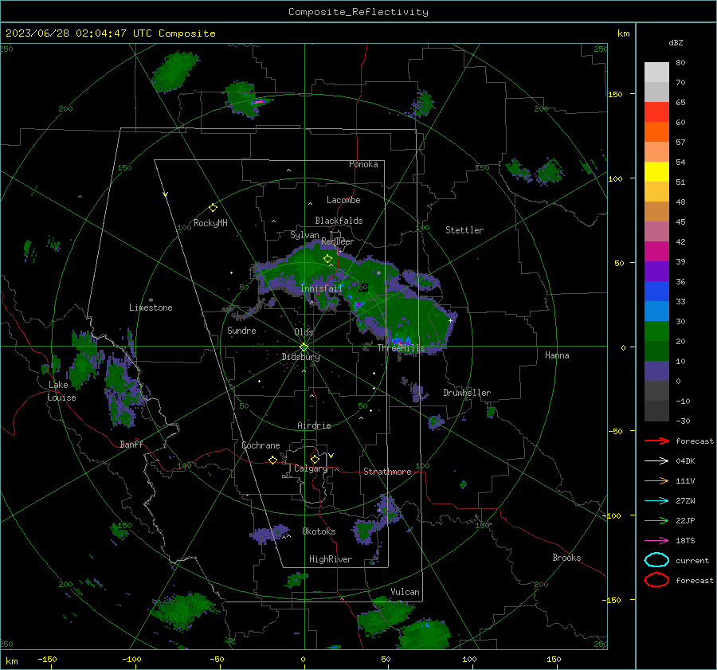Click the Stettler town label
The height and width of the screenshot is (670, 717).
point(464,230)
